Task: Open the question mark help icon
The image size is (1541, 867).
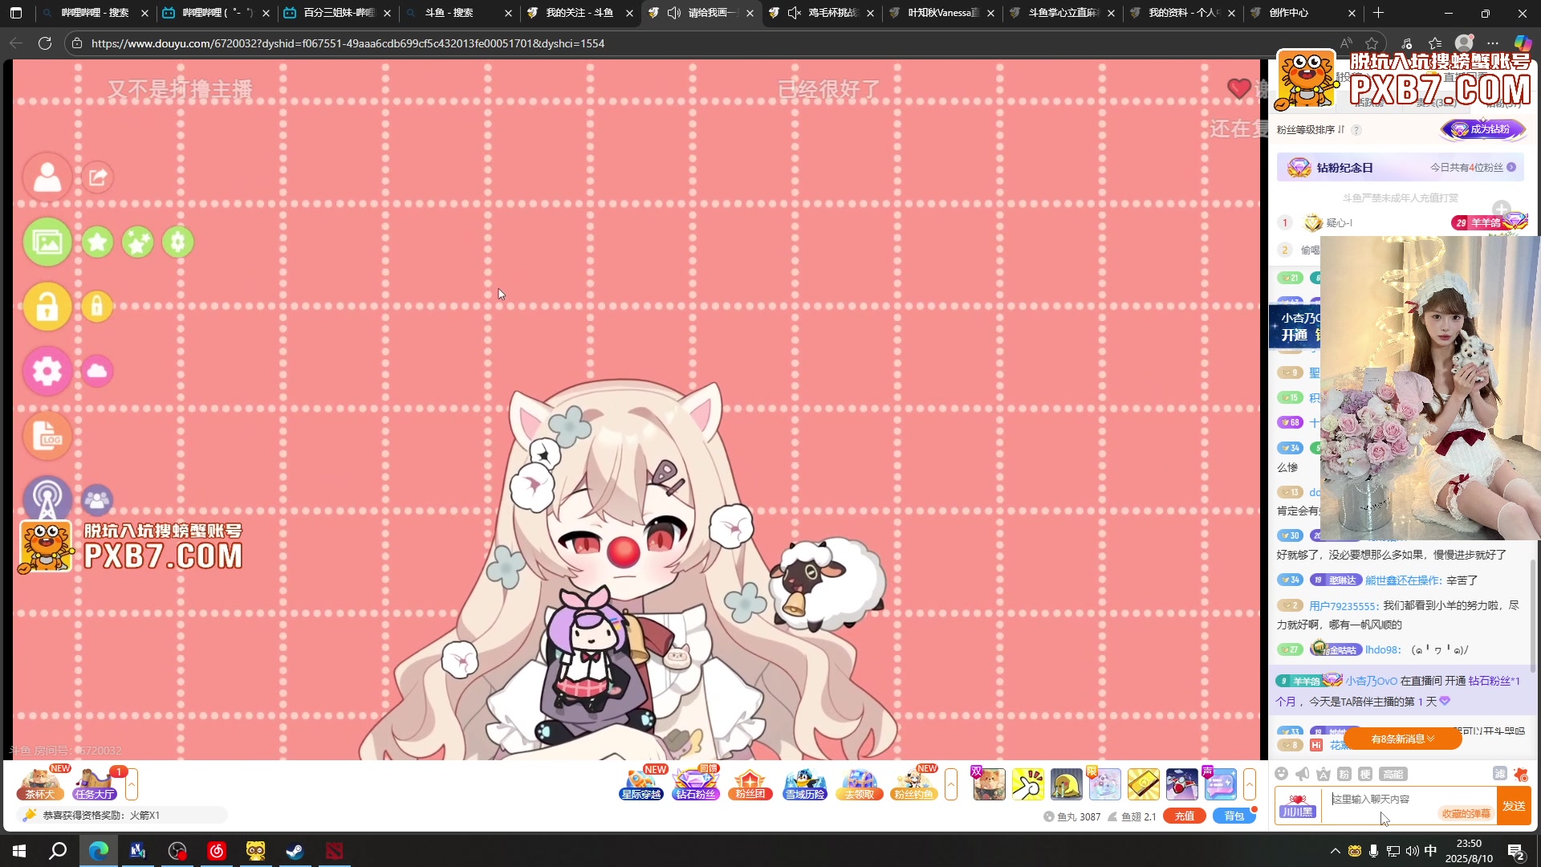Action: tap(1356, 130)
